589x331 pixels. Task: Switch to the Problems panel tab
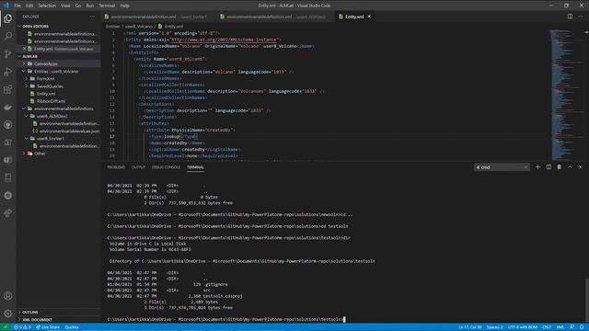pyautogui.click(x=116, y=167)
